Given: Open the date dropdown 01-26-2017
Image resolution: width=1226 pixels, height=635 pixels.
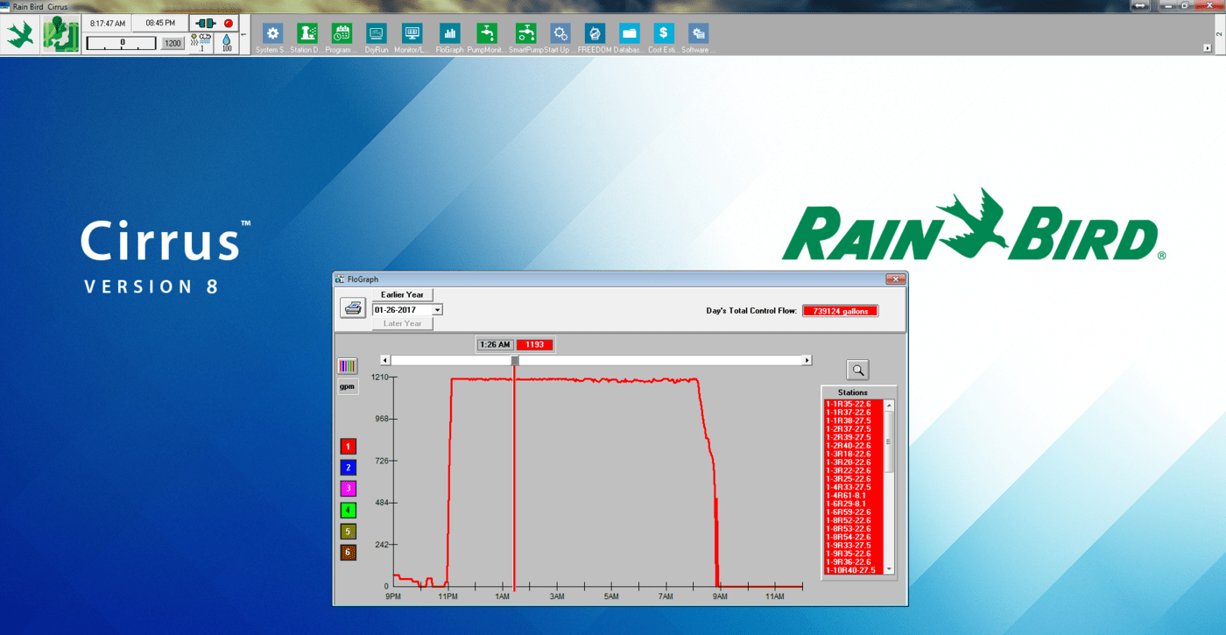Looking at the screenshot, I should pos(438,309).
